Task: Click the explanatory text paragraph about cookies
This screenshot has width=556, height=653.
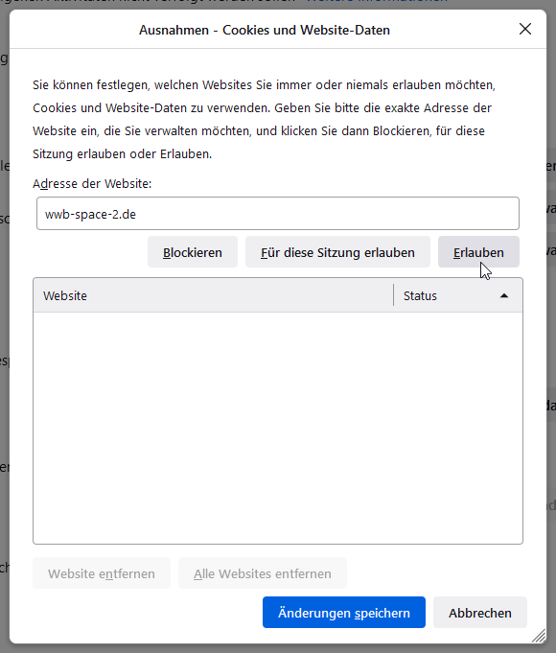Action: (x=264, y=120)
